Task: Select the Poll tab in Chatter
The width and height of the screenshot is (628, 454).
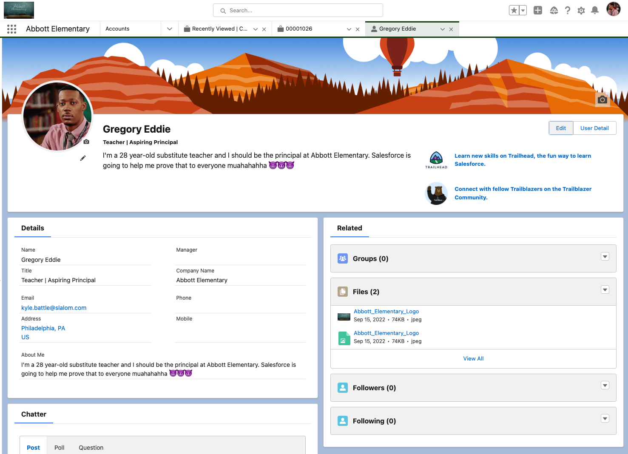Action: click(x=60, y=448)
